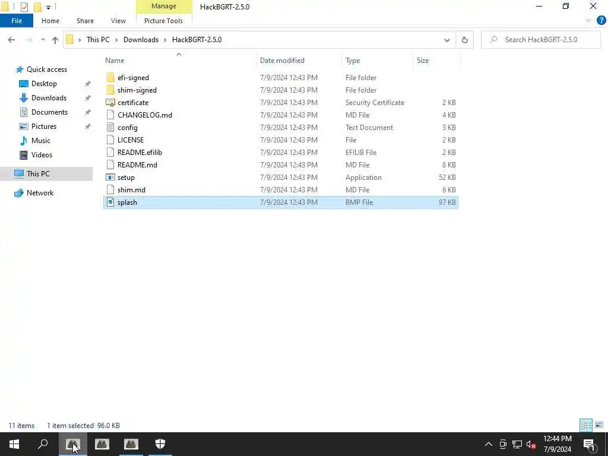This screenshot has height=456, width=608.
Task: Select Quick access in navigation pane
Action: (x=46, y=69)
